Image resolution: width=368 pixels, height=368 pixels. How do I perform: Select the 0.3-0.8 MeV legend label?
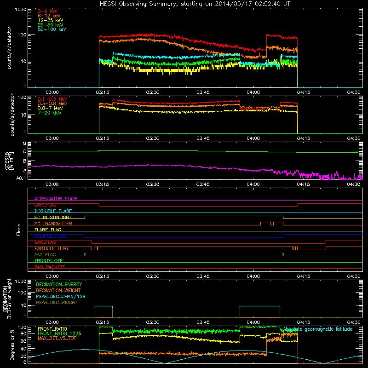point(52,103)
